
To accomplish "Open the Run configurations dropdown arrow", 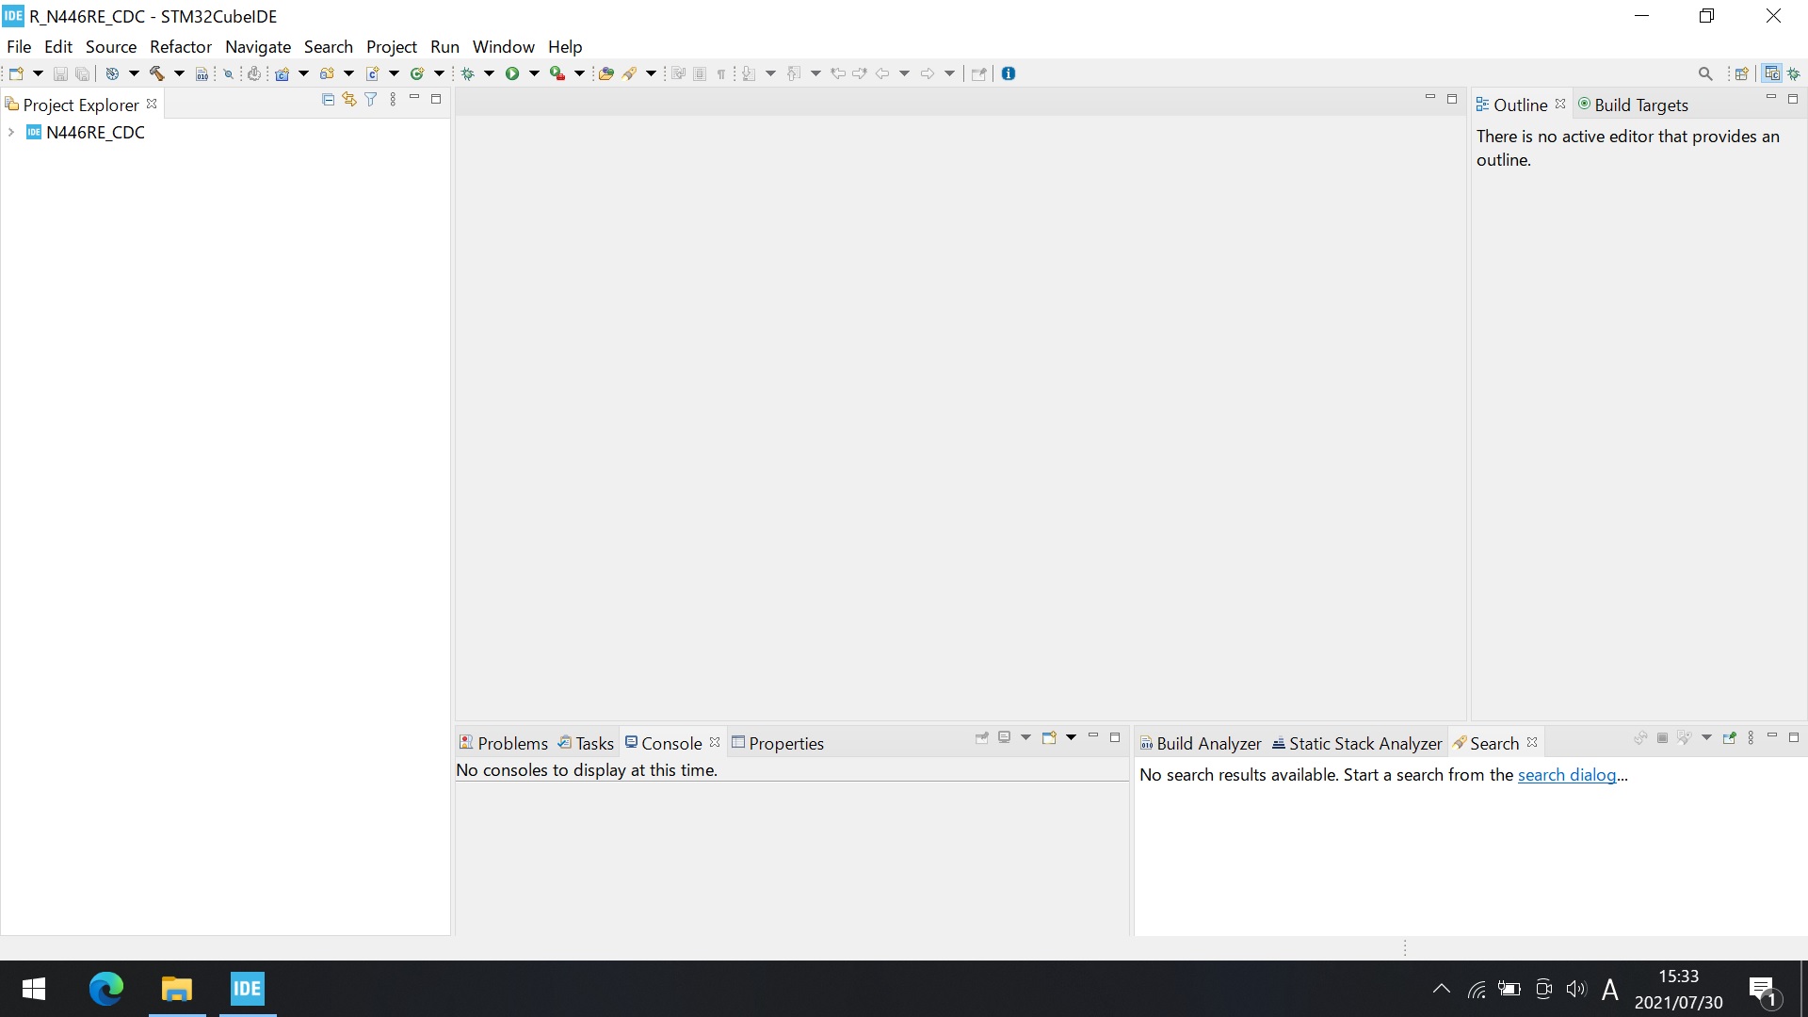I will click(534, 73).
